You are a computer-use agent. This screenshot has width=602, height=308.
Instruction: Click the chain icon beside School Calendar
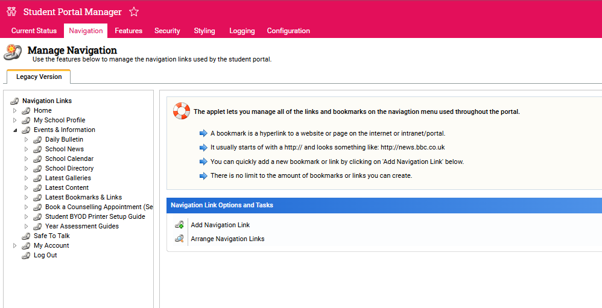point(37,159)
